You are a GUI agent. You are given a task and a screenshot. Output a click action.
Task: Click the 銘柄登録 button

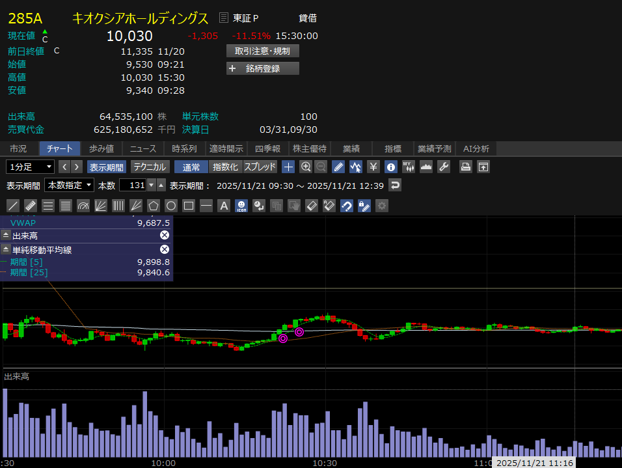click(x=263, y=68)
